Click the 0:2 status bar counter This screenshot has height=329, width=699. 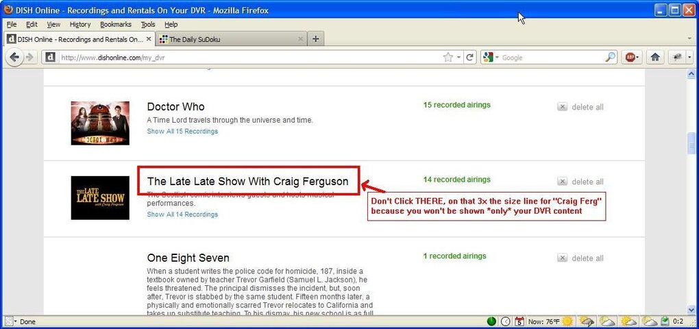678,321
